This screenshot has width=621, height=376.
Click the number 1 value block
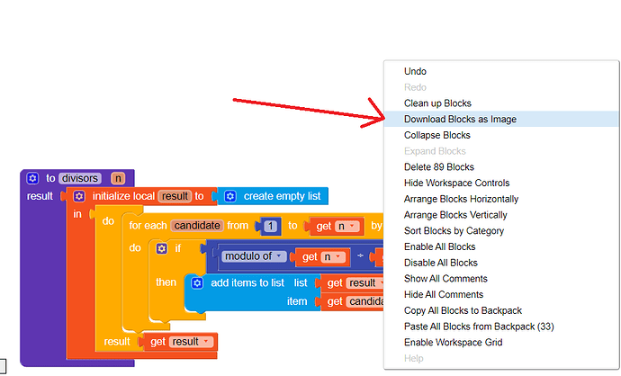point(271,226)
